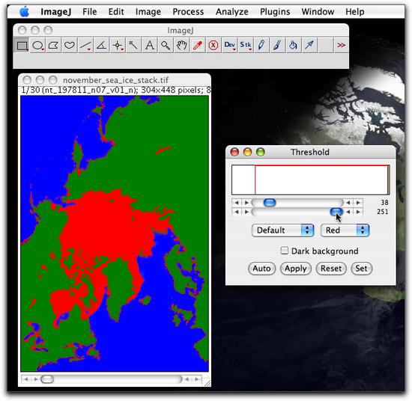Open the Red display color dropdown
This screenshot has width=412, height=401.
[x=345, y=230]
